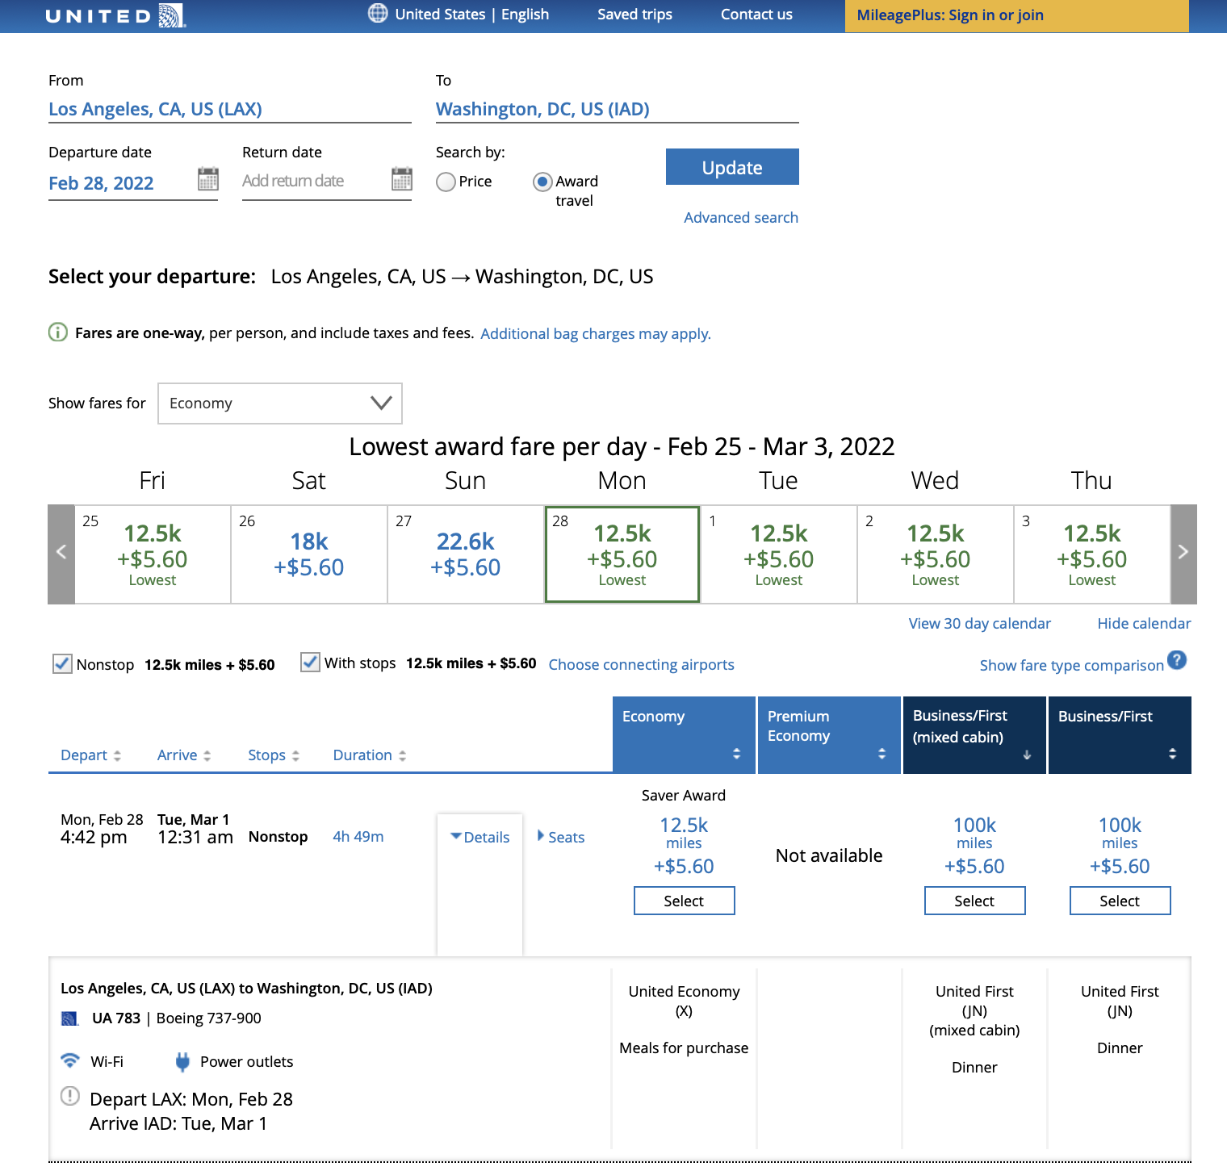
Task: Click the power outlets plug icon
Action: point(183,1061)
